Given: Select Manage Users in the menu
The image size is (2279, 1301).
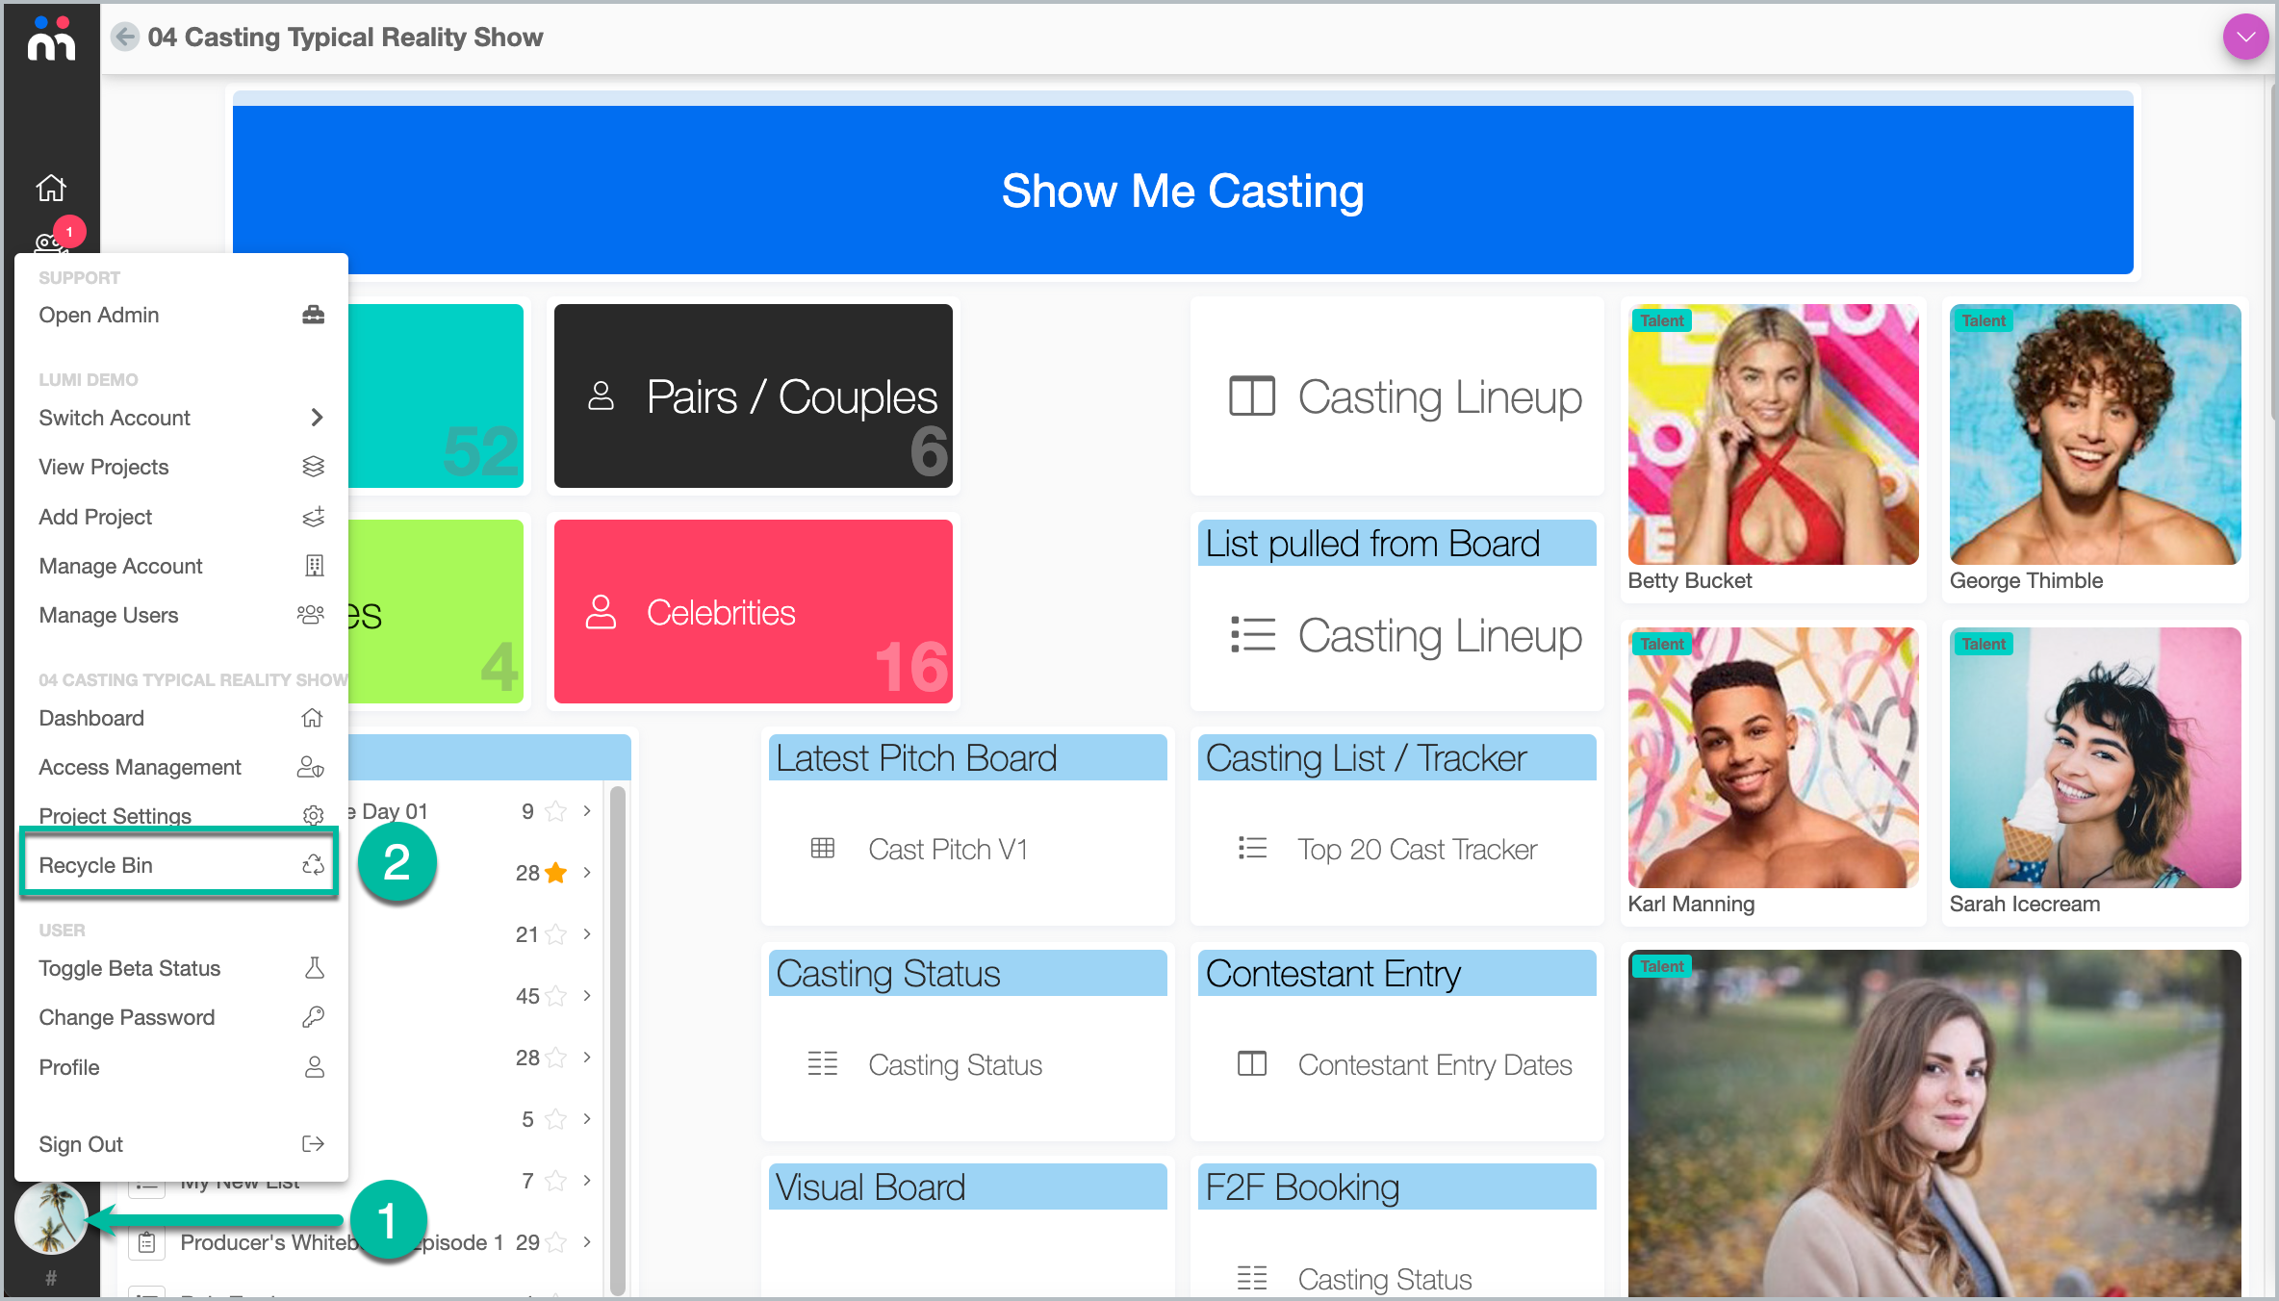Looking at the screenshot, I should [109, 615].
